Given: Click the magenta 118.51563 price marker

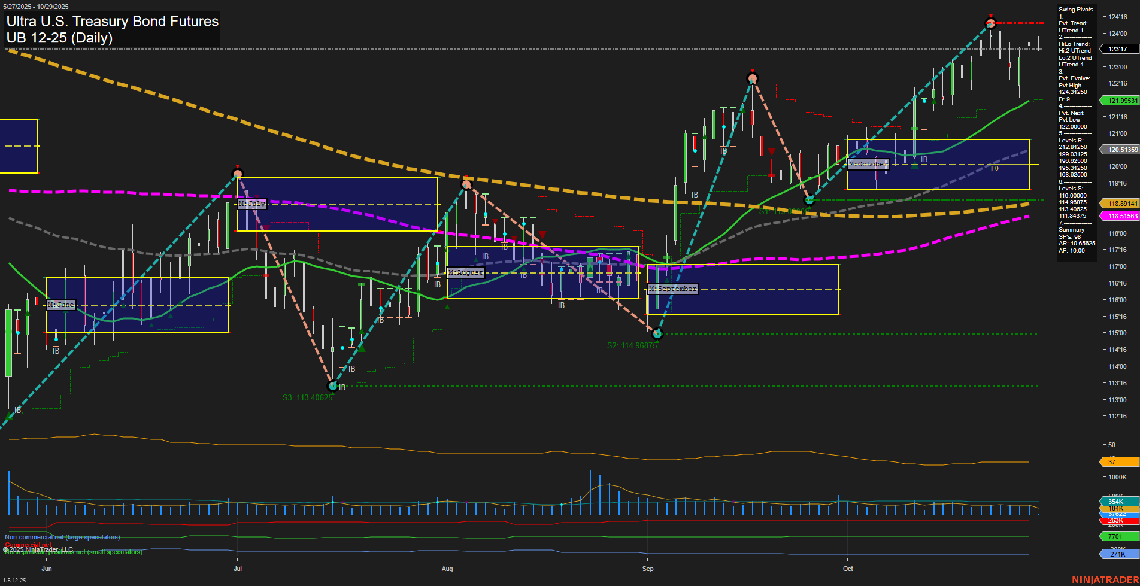Looking at the screenshot, I should point(1119,217).
